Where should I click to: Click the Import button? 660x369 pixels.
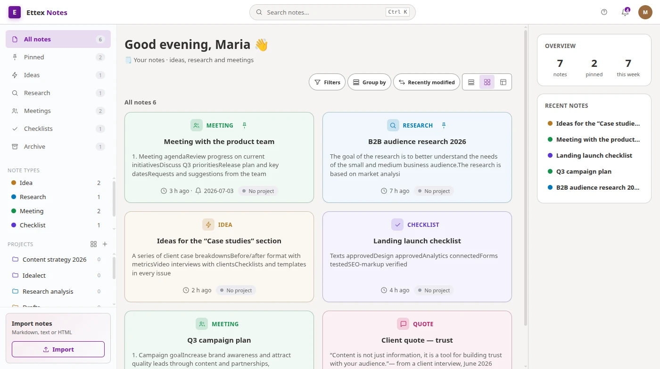(x=58, y=349)
